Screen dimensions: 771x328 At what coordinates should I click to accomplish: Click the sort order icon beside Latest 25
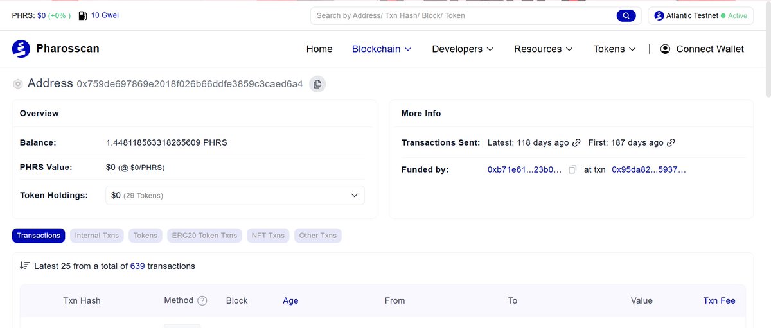coord(25,265)
